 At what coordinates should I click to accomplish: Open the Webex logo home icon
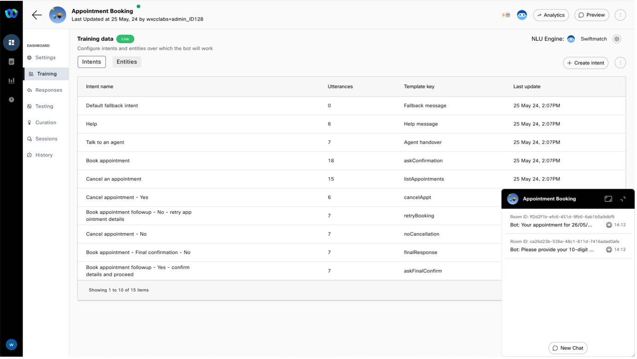coord(12,14)
